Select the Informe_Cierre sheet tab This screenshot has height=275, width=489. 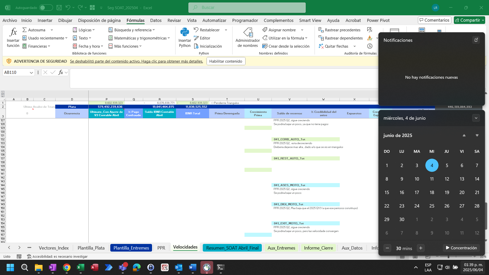point(318,248)
